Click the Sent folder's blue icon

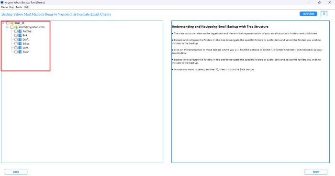tap(20, 48)
